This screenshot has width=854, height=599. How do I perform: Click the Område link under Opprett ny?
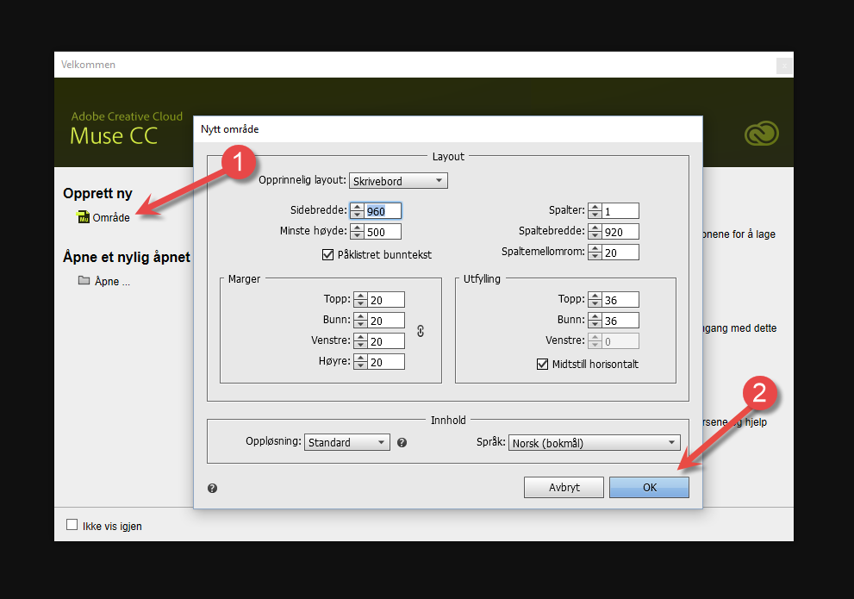click(x=111, y=217)
